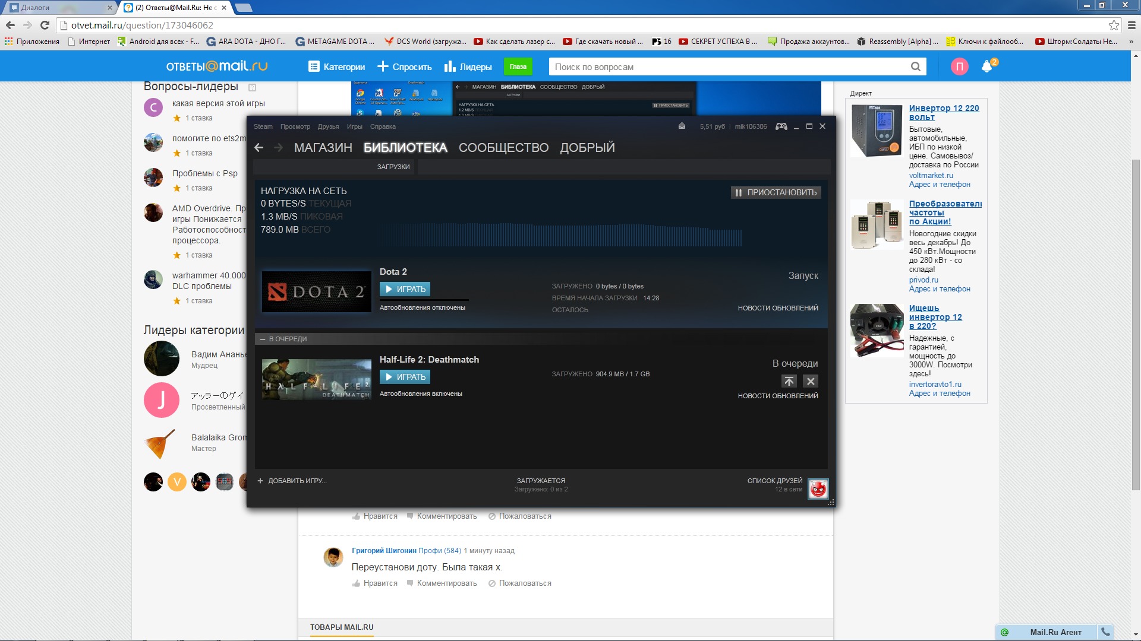Click Mail.Ru Agent phone icon

[1105, 632]
